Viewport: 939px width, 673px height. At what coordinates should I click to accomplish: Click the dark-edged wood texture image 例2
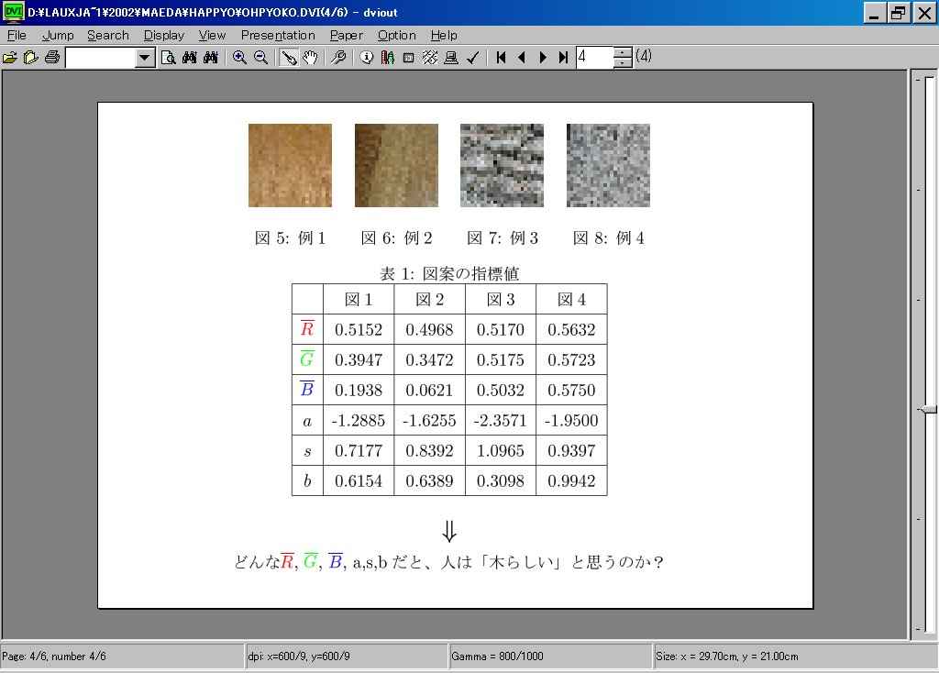click(396, 165)
